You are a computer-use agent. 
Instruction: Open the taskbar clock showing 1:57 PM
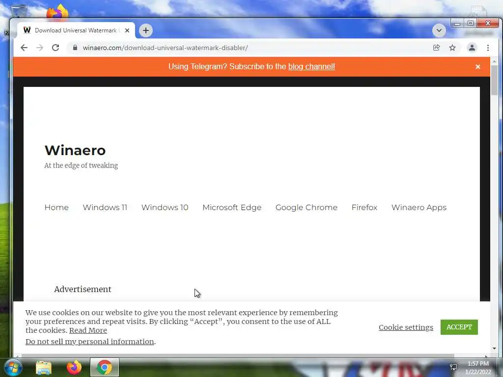(x=478, y=368)
